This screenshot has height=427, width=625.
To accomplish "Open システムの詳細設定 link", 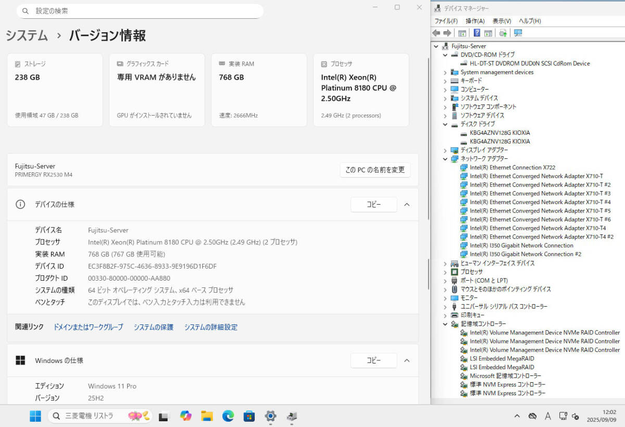I will [211, 327].
